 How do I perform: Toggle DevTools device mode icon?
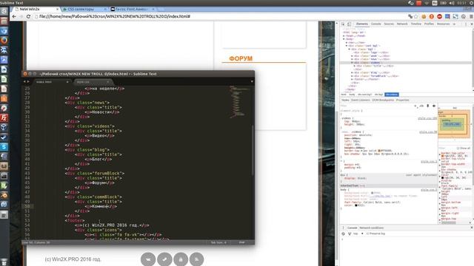click(x=349, y=24)
